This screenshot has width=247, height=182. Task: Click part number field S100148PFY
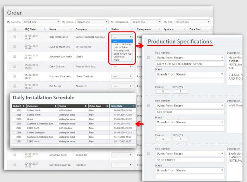190,160
